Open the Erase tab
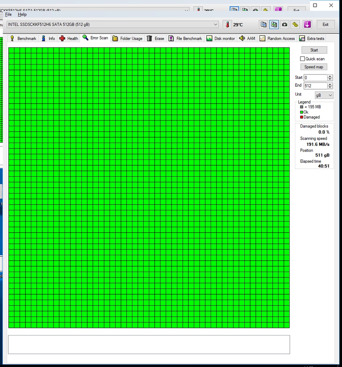This screenshot has height=367, width=342. tap(155, 38)
